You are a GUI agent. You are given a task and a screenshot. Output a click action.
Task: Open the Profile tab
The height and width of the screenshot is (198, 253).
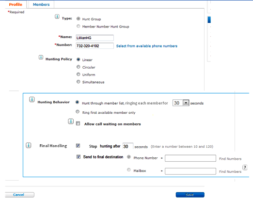[16, 4]
